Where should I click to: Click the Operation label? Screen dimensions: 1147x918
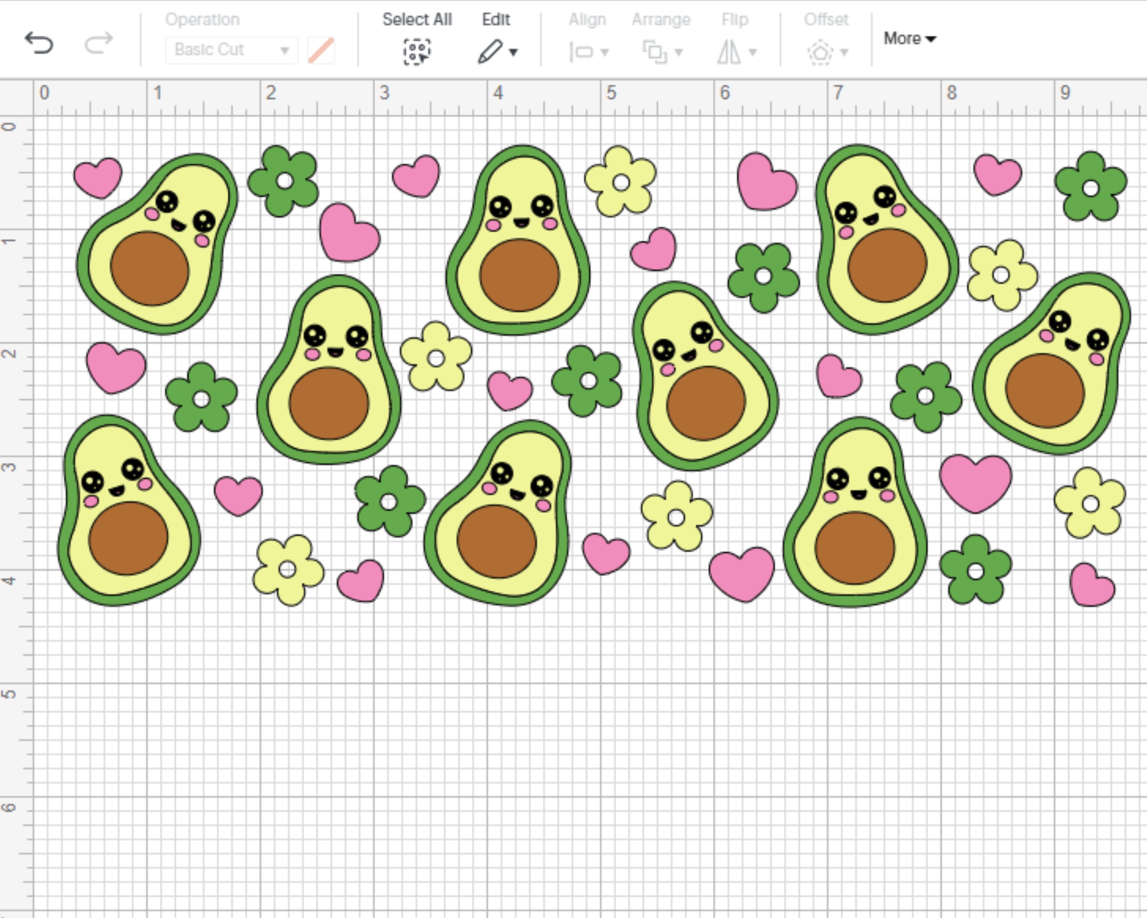pos(203,19)
